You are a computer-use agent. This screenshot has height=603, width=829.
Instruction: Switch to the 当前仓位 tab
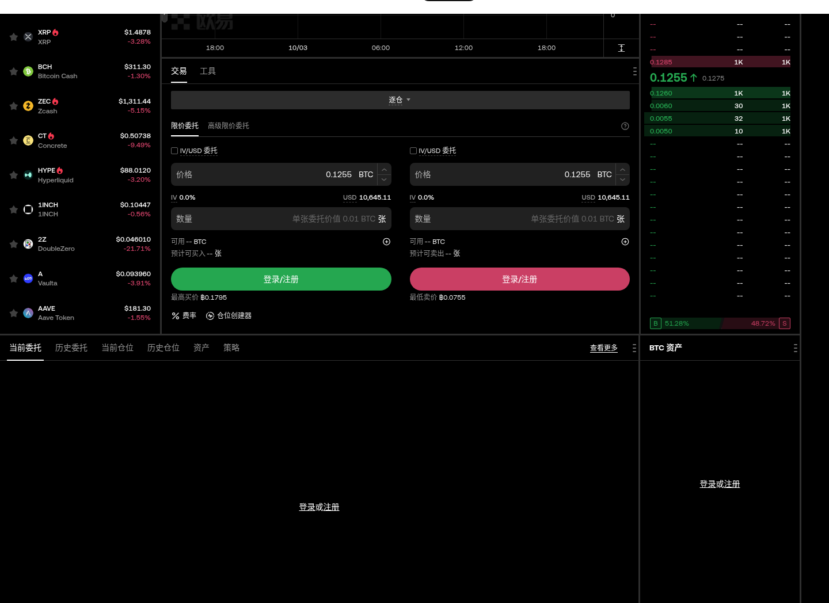(x=117, y=348)
